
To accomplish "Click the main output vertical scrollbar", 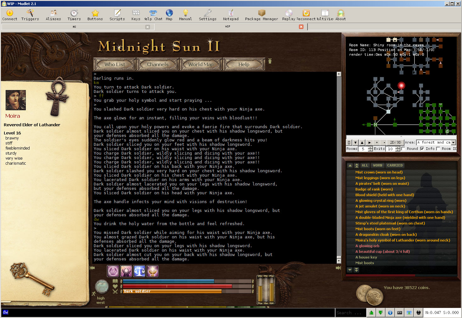I will [339, 168].
